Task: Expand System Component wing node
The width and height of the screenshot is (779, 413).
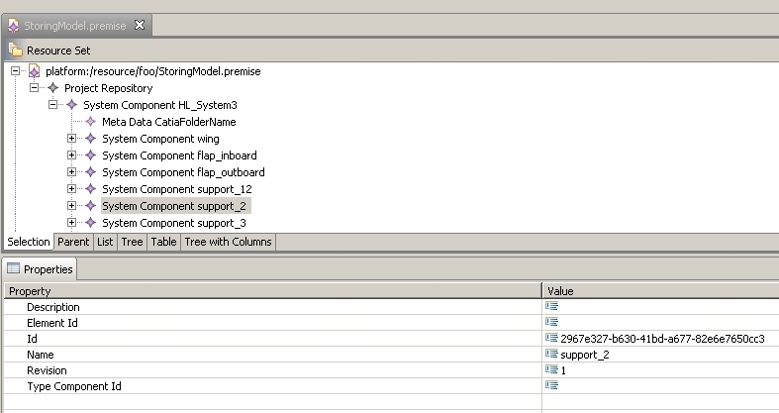Action: pyautogui.click(x=71, y=139)
